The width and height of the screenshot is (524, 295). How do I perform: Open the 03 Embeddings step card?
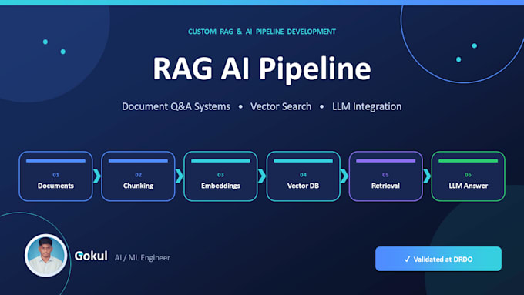click(x=220, y=176)
